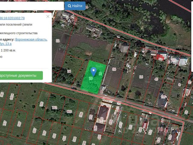Select parcel labeled 74 on map
The height and width of the screenshot is (145, 193).
pyautogui.click(x=69, y=72)
